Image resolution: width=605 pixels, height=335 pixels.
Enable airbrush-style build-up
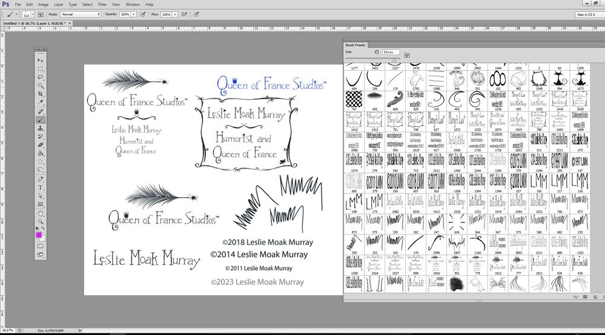[x=185, y=15]
